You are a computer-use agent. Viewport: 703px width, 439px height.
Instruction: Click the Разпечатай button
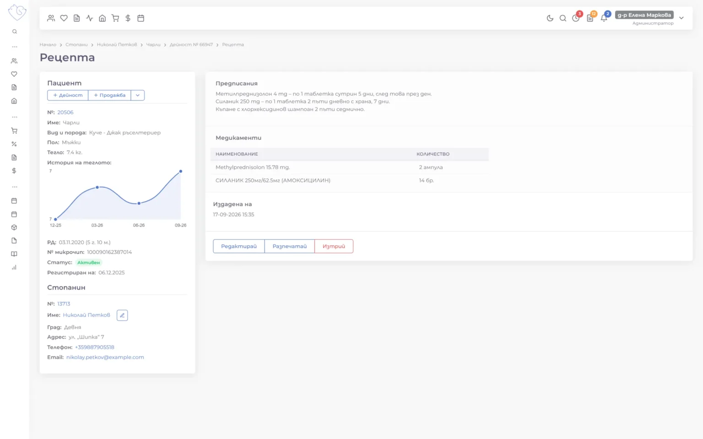pos(290,246)
